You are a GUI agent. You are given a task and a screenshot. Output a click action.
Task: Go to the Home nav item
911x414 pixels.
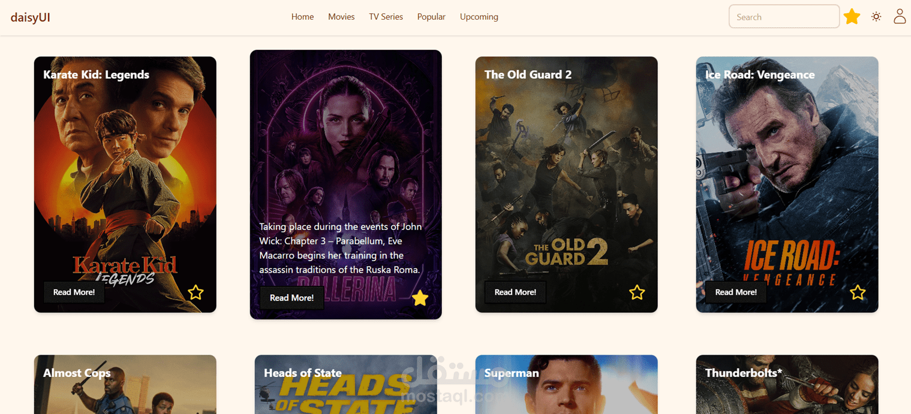(x=302, y=17)
